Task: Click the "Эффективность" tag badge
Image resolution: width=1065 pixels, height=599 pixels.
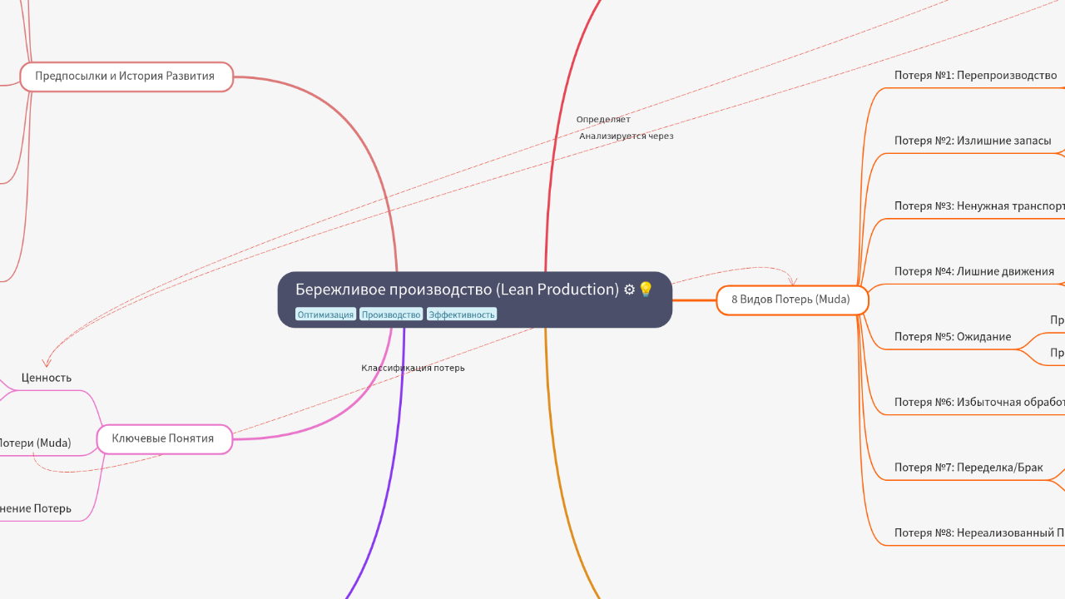Action: 461,314
